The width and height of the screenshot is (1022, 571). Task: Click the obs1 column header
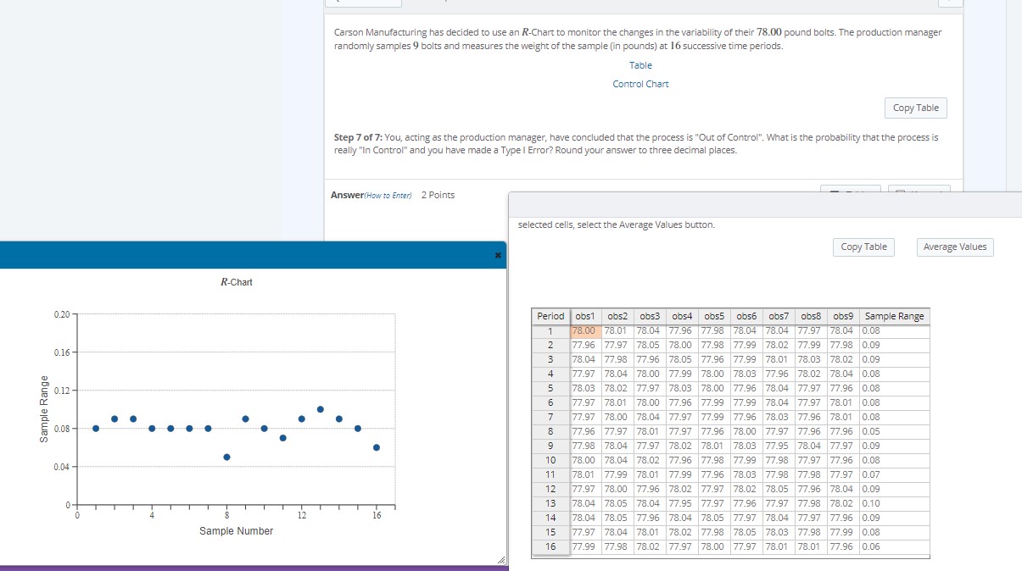pos(586,316)
